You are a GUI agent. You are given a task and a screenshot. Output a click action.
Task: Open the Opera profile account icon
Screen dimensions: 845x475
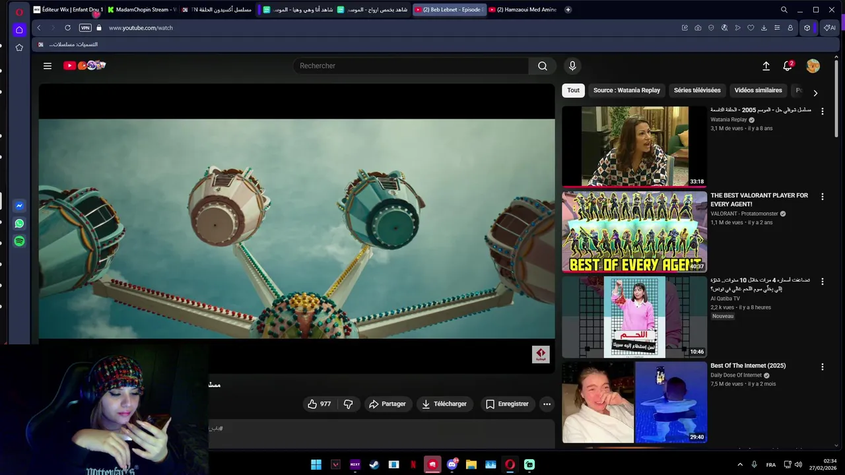(790, 28)
